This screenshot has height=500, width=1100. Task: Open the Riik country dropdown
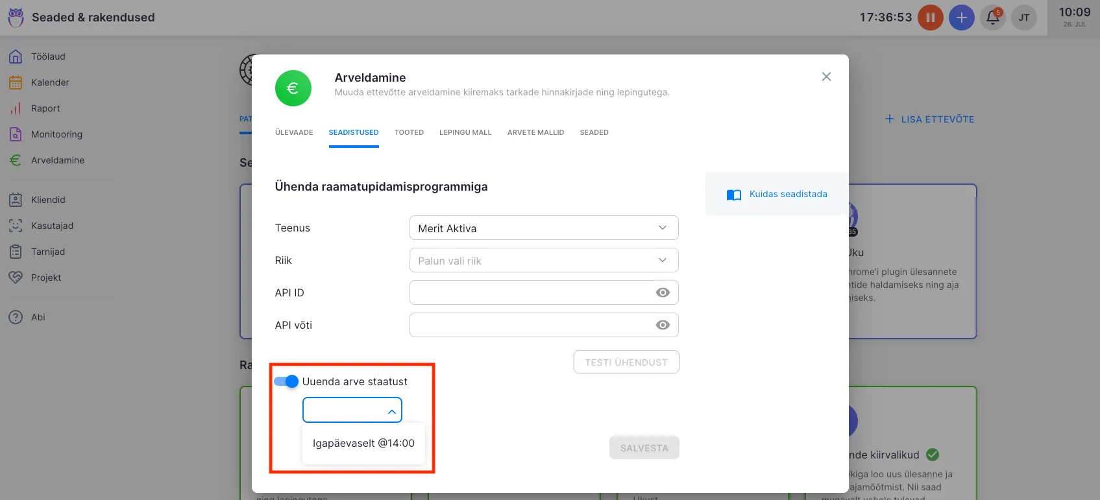pyautogui.click(x=543, y=261)
